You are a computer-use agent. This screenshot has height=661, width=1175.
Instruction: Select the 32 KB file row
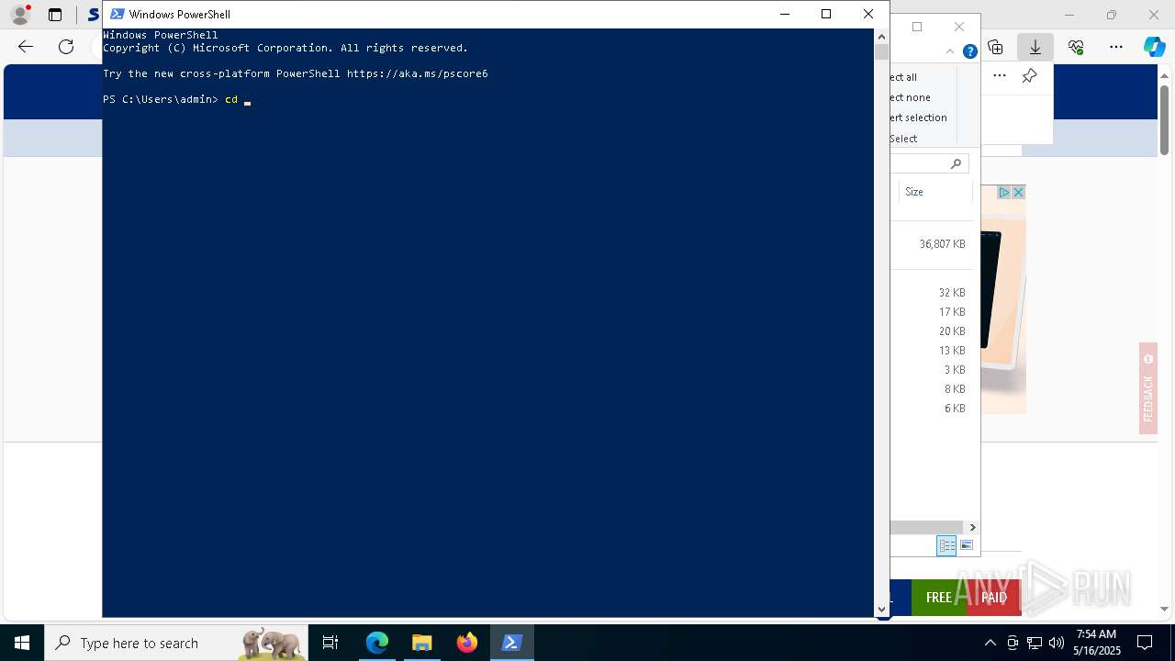tap(930, 293)
